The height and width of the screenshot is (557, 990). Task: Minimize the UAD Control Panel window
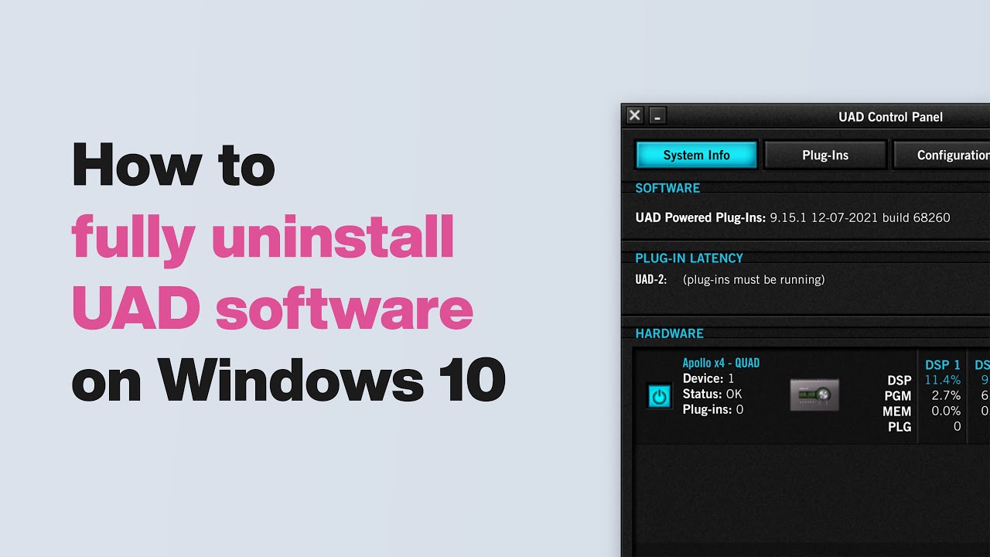tap(657, 116)
